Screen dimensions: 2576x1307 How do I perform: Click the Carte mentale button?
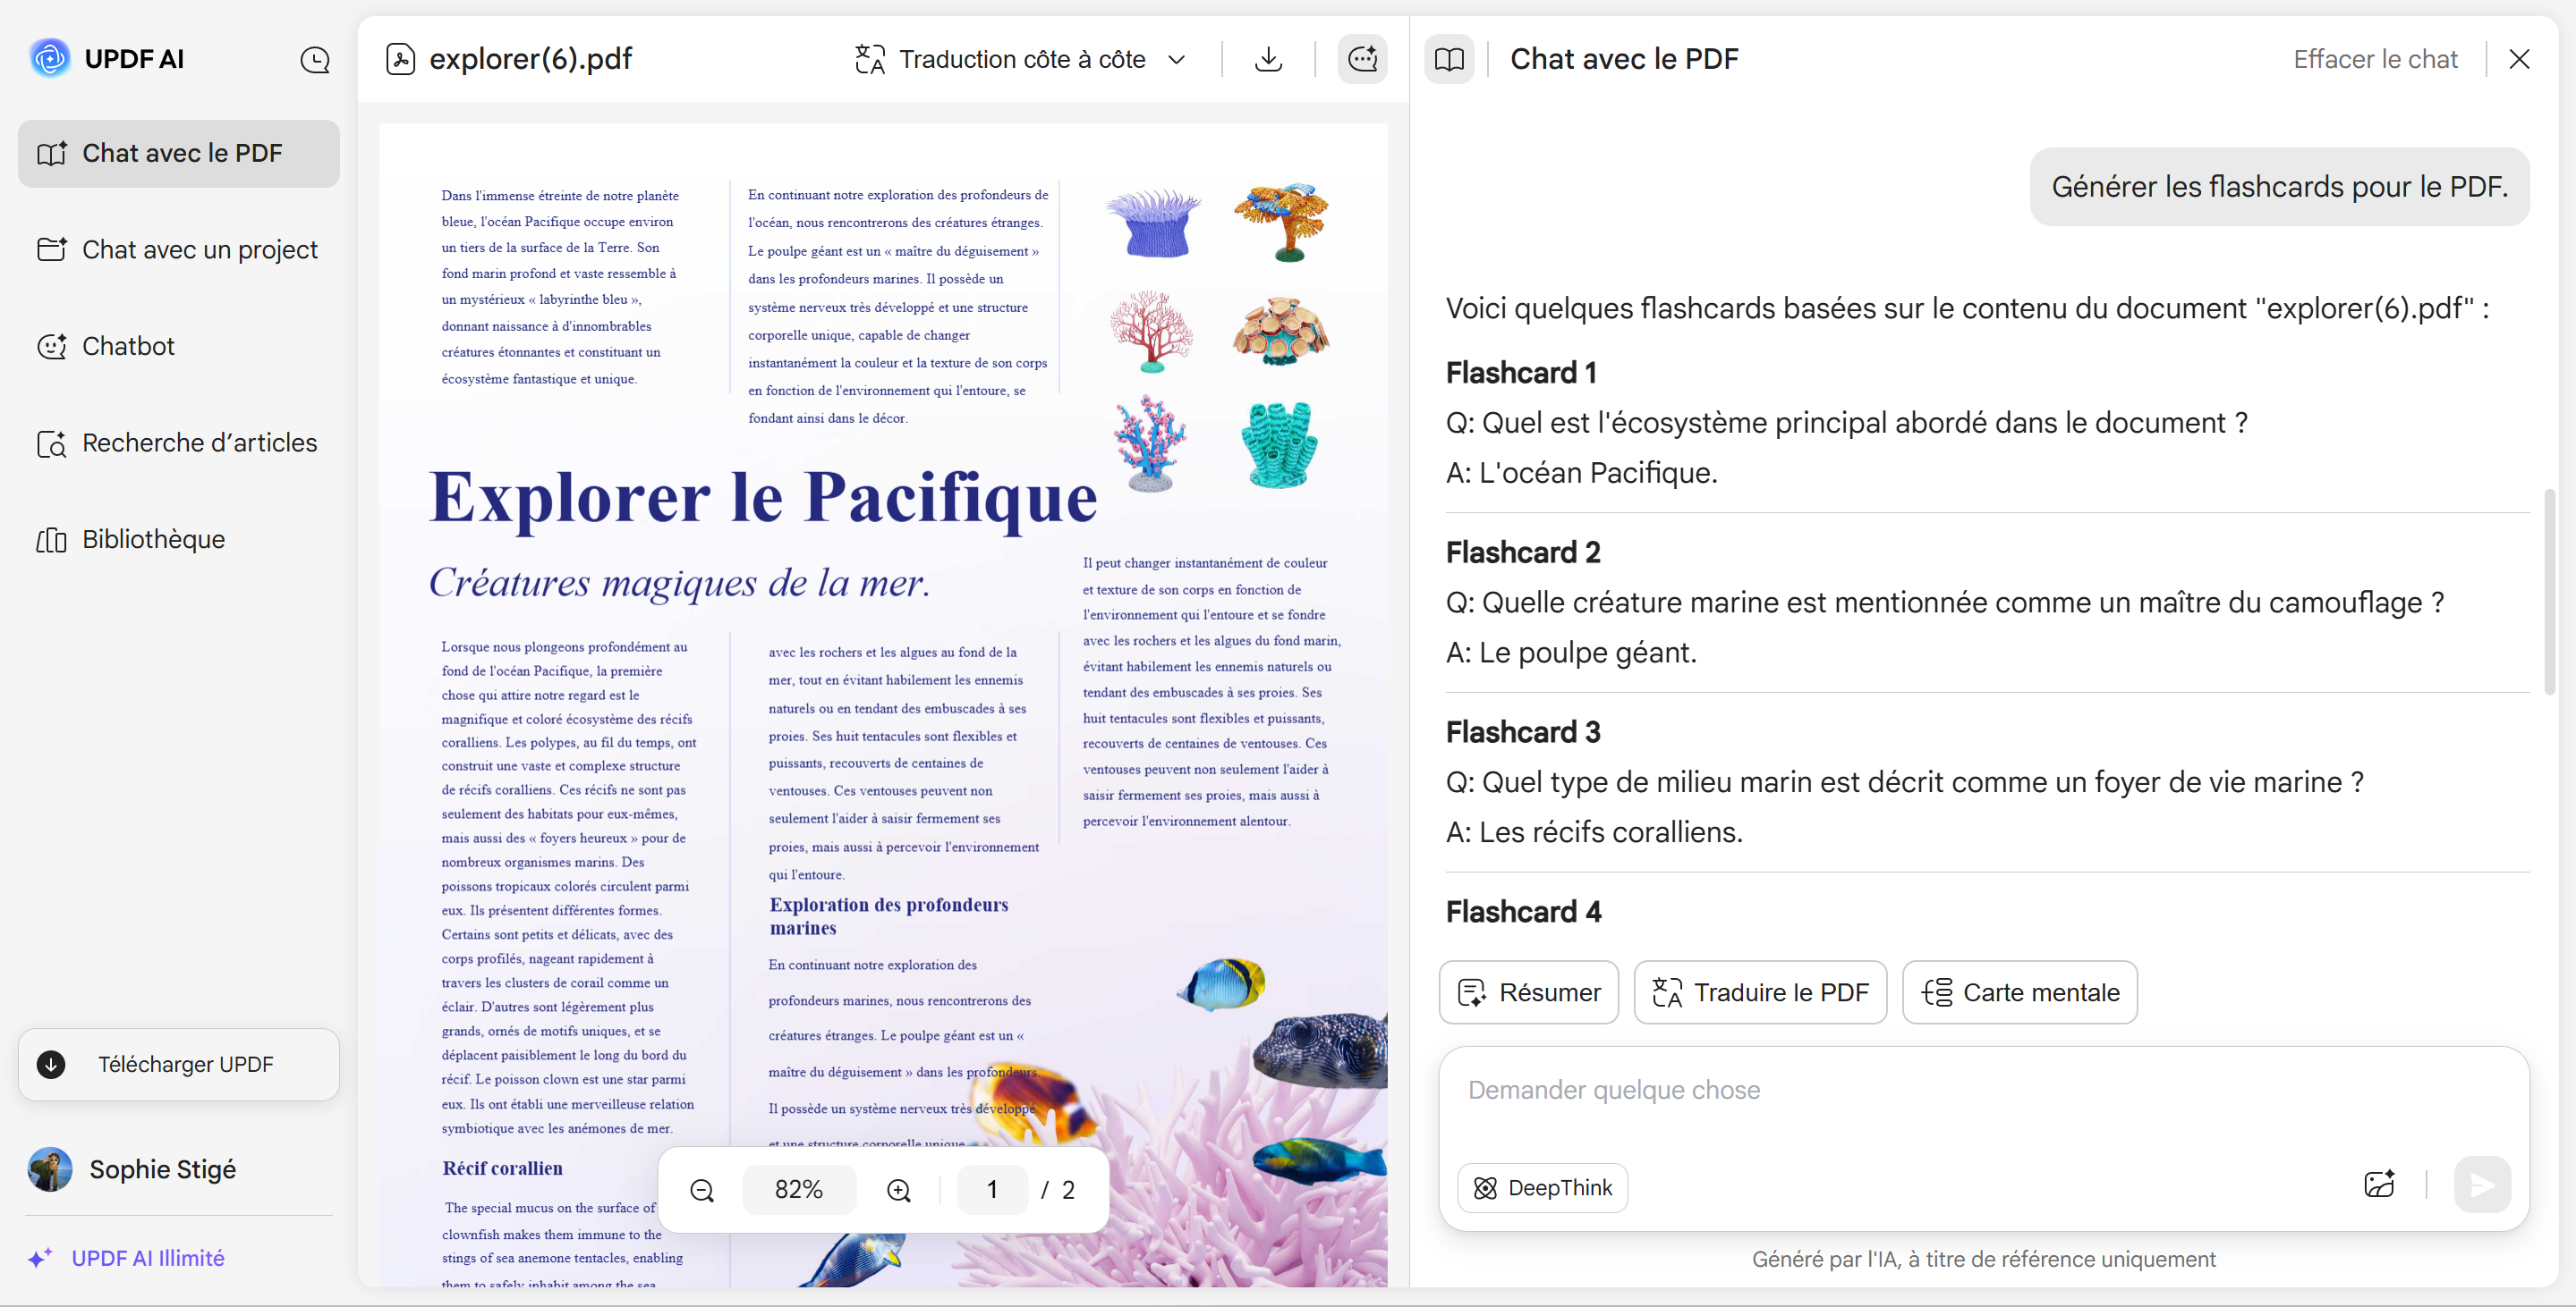(2020, 992)
